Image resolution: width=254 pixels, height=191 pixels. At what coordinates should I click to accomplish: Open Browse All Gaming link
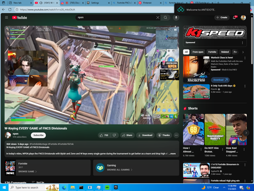pyautogui.click(x=119, y=170)
